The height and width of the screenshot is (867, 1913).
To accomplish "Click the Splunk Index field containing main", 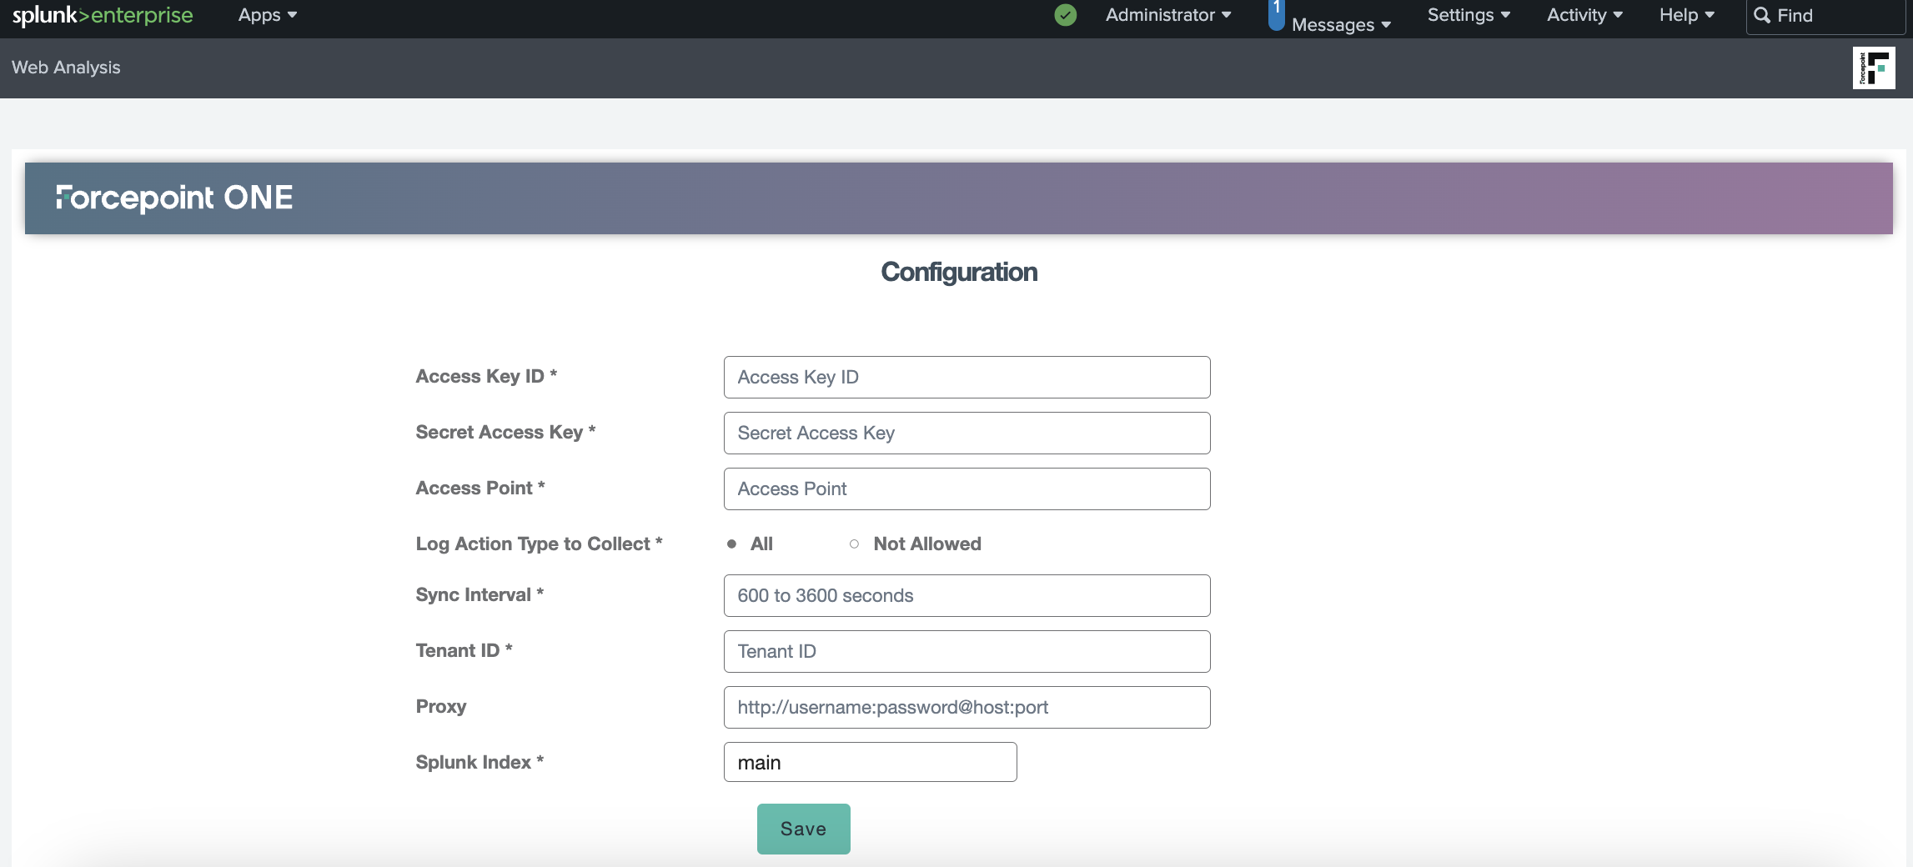I will coord(870,762).
